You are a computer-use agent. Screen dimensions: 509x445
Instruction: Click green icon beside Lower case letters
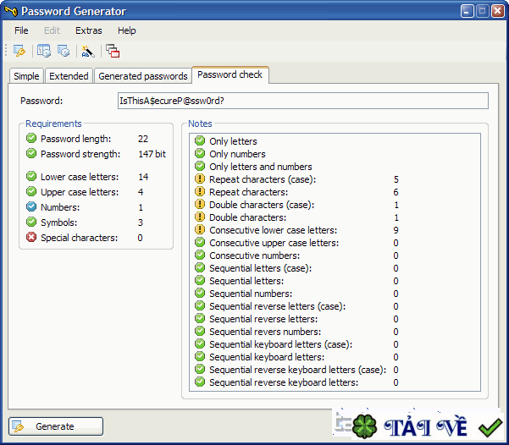31,177
